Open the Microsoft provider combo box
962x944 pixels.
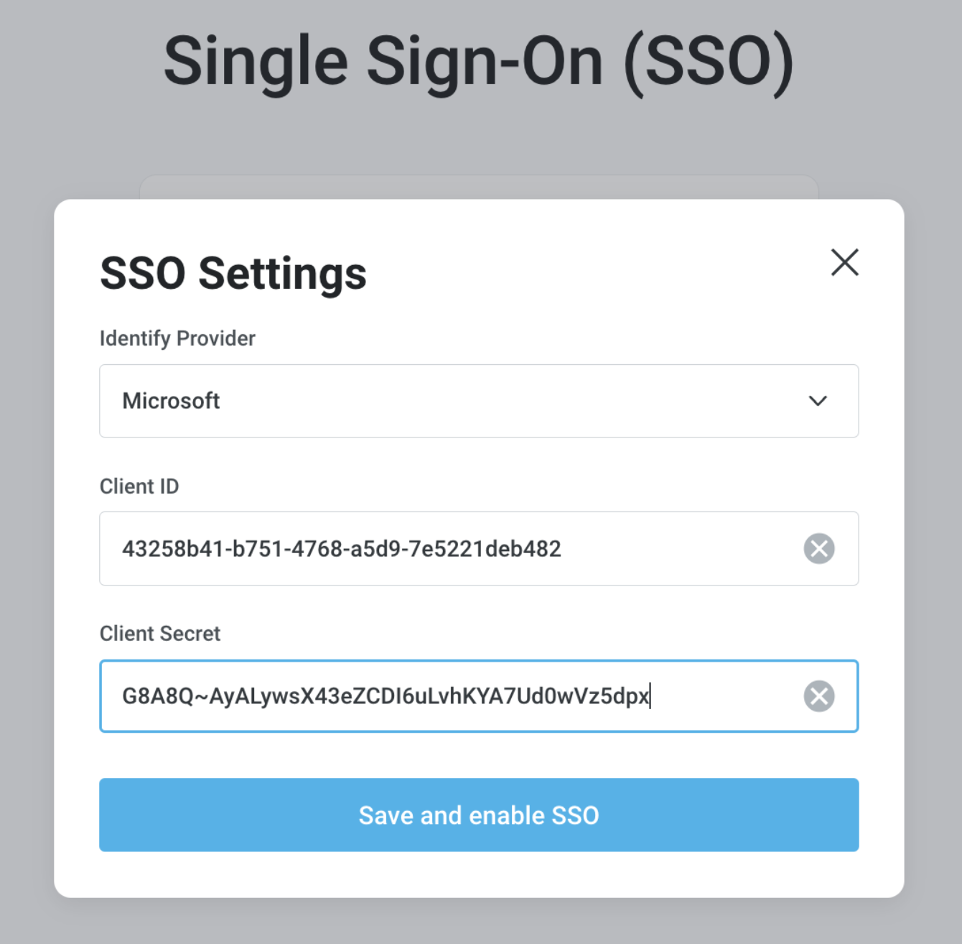pos(479,401)
